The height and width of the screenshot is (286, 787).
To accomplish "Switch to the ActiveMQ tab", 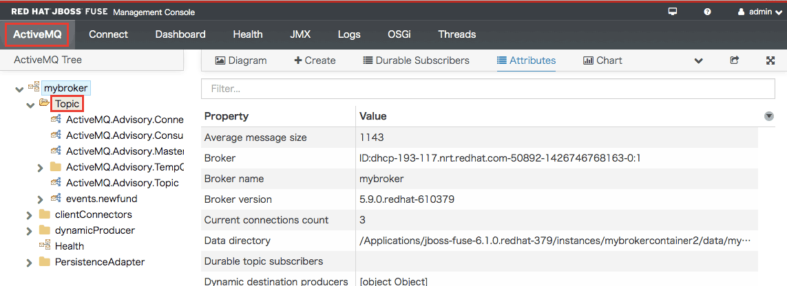I will (37, 34).
